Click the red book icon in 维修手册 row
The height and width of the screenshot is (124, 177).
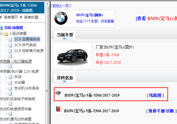click(x=58, y=109)
